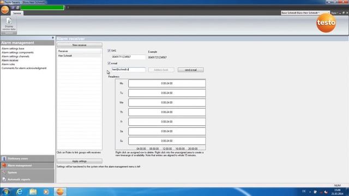Viewport: 349px width, 196px height.
Task: Open Comments for alarm acknowledgment
Action: point(24,68)
